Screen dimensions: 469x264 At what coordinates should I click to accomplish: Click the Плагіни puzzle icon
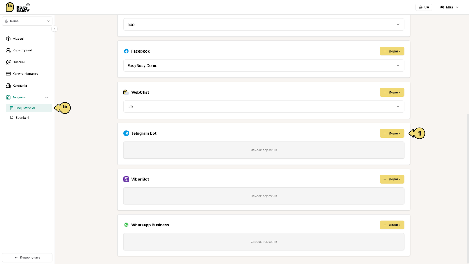coord(8,62)
